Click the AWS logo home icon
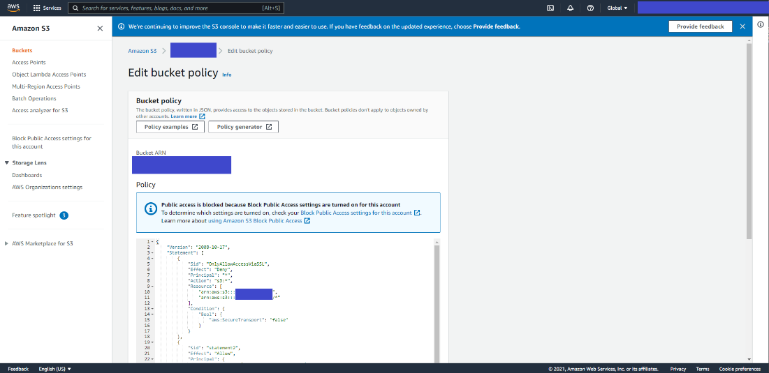This screenshot has width=769, height=373. pos(13,8)
